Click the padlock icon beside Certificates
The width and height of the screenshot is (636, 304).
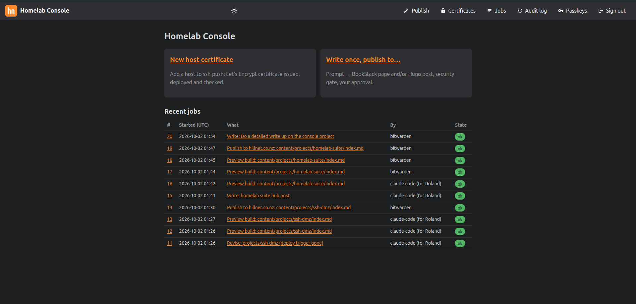click(443, 11)
